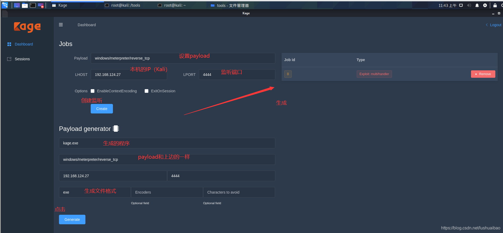The width and height of the screenshot is (503, 233).
Task: Click the Exploit: multi/handler tag
Action: point(374,74)
